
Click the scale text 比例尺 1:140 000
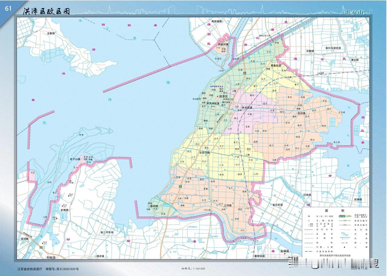point(193,269)
